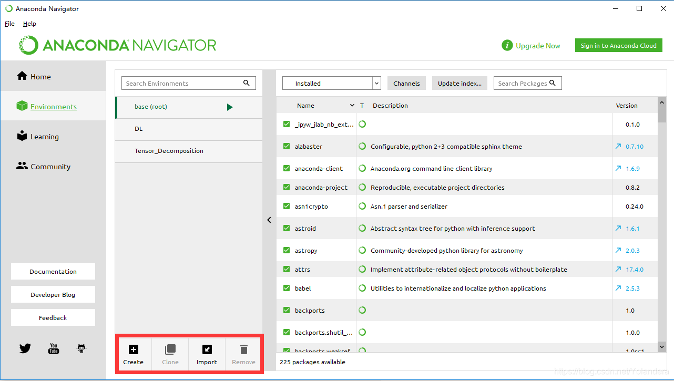The width and height of the screenshot is (674, 381).
Task: Click the upgrade arrow for astropy version
Action: [618, 251]
